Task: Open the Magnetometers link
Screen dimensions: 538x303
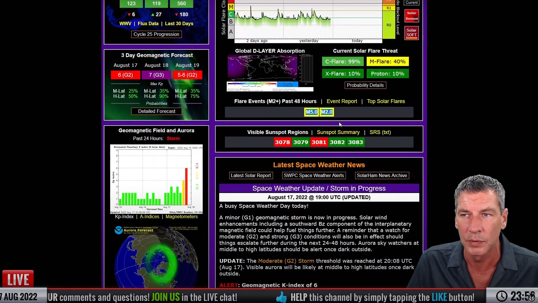Action: 181,217
